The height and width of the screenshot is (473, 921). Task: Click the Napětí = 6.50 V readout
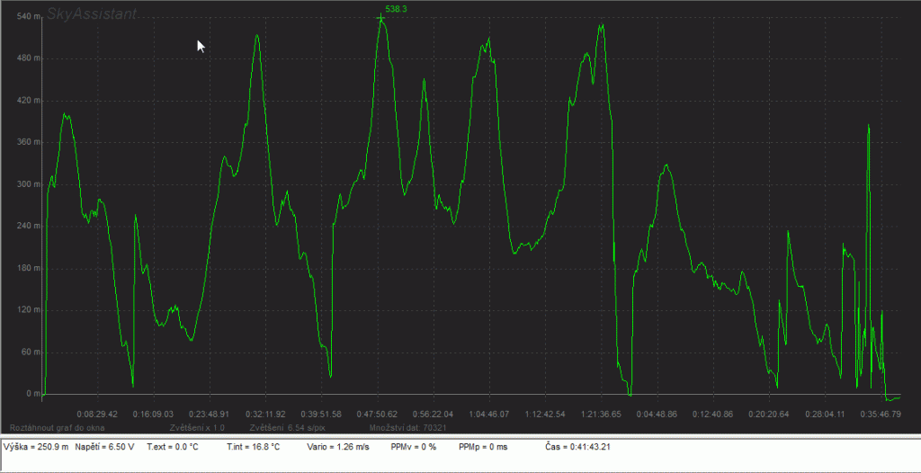103,446
